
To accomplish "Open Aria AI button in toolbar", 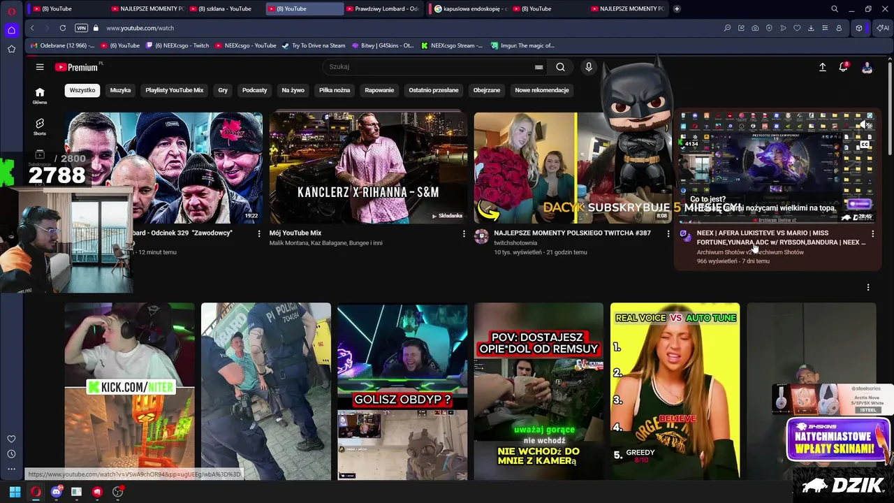I will pos(883,28).
